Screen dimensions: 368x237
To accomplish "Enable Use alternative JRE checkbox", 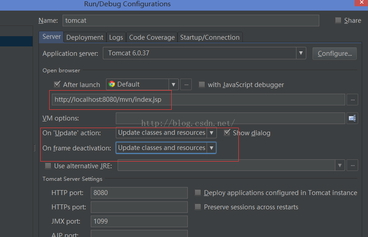I will point(48,166).
